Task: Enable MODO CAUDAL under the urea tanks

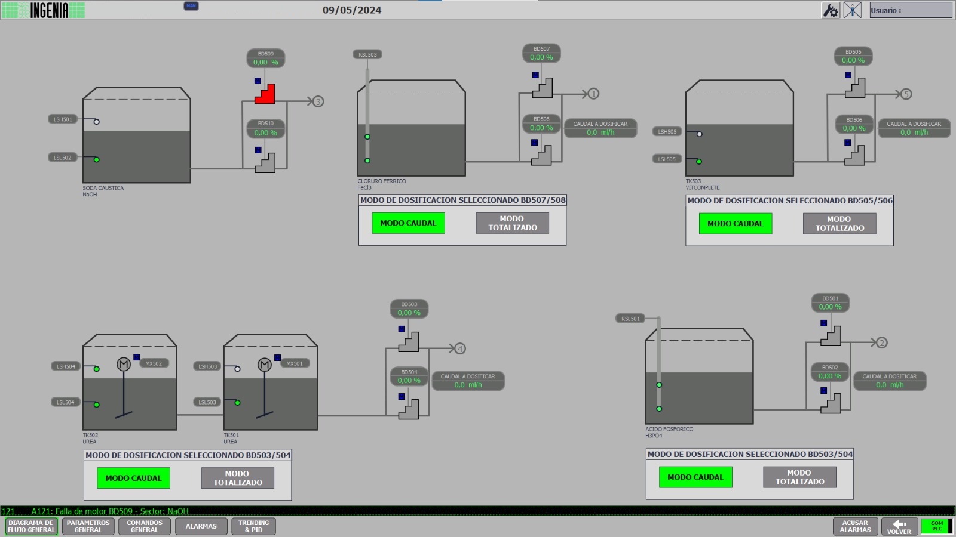Action: [133, 478]
